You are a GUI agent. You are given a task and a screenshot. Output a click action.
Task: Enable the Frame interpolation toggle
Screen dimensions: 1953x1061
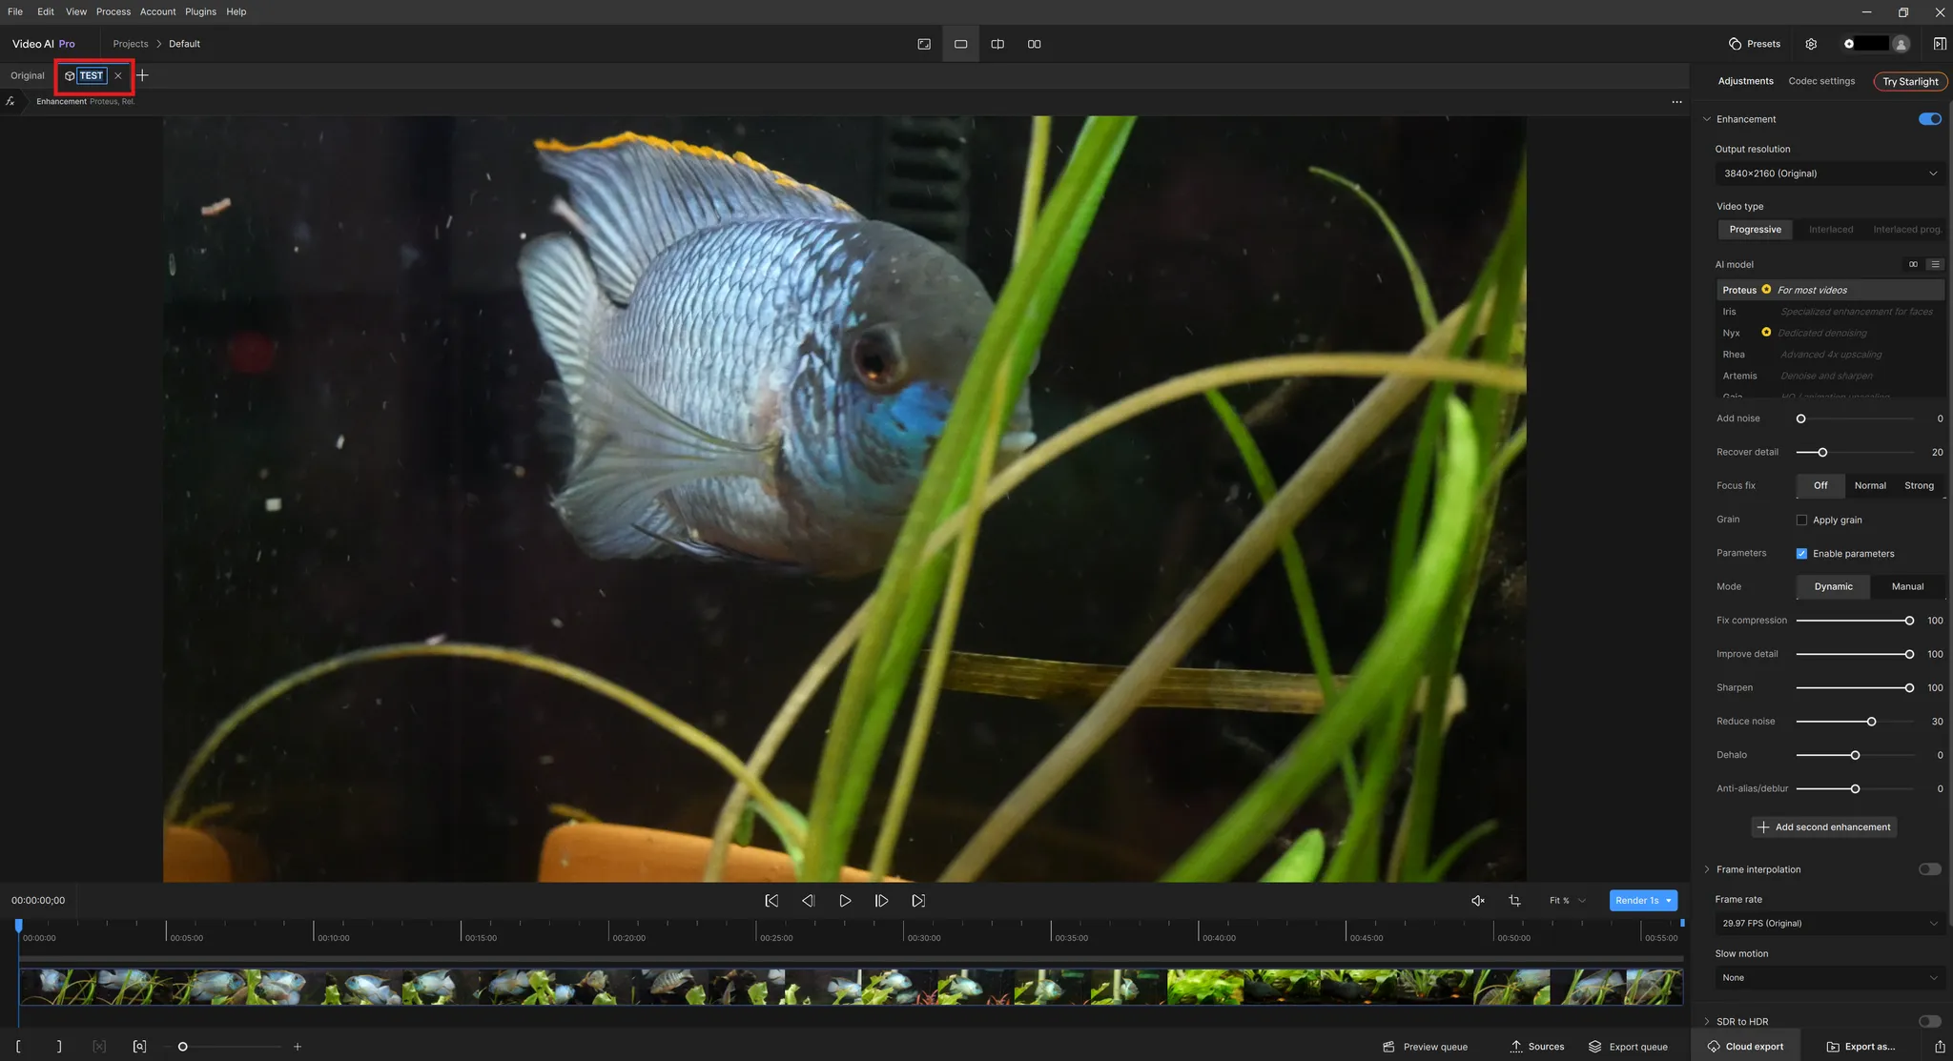coord(1929,868)
